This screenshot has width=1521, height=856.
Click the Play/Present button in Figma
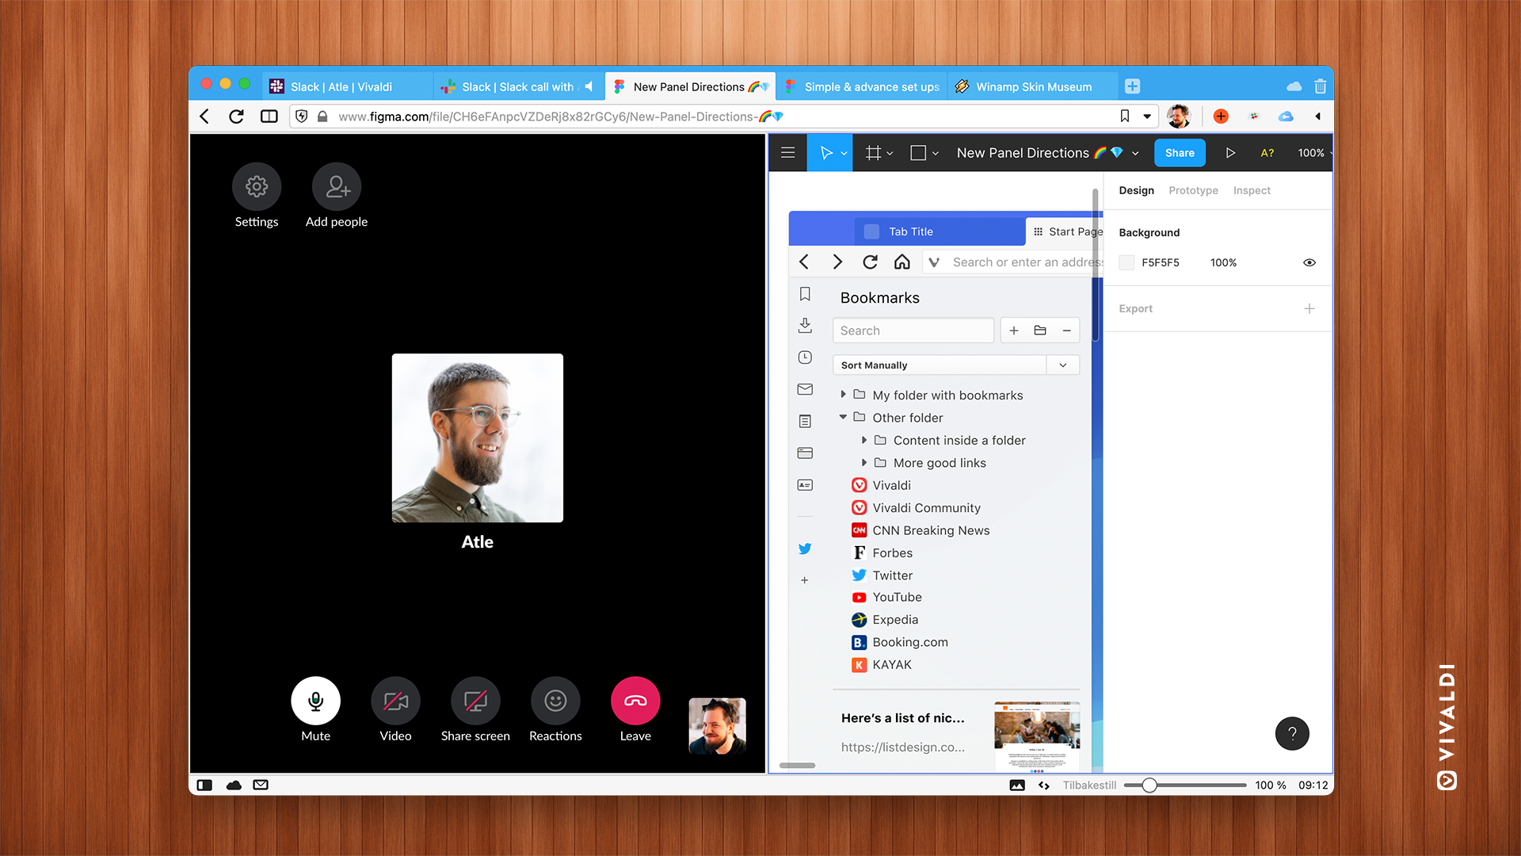coord(1229,153)
